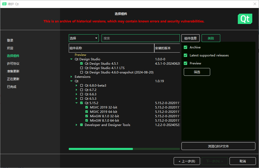Image resolution: width=259 pixels, height=168 pixels.
Task: Expand the Developer and Designer Tools node
Action: 77,125
